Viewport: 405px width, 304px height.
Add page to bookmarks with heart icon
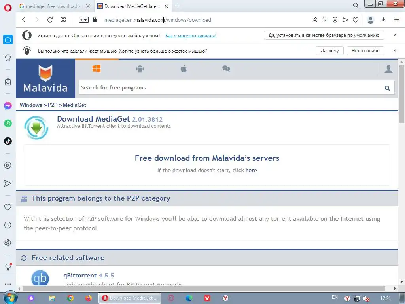tap(356, 20)
